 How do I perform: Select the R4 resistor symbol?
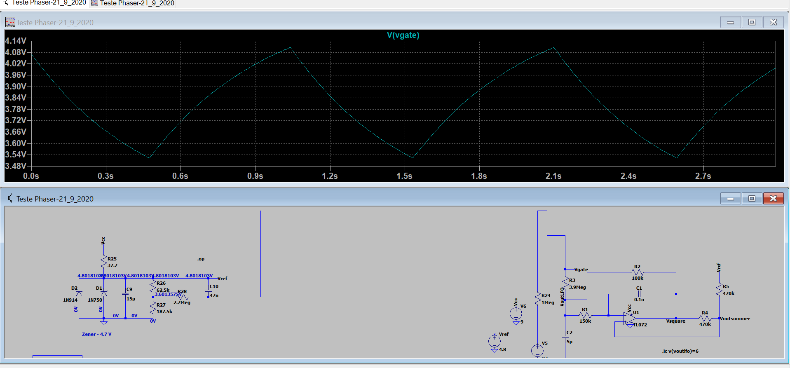[x=706, y=319]
